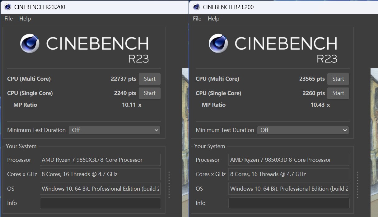Click the dotted panel grip in left window

(169, 185)
